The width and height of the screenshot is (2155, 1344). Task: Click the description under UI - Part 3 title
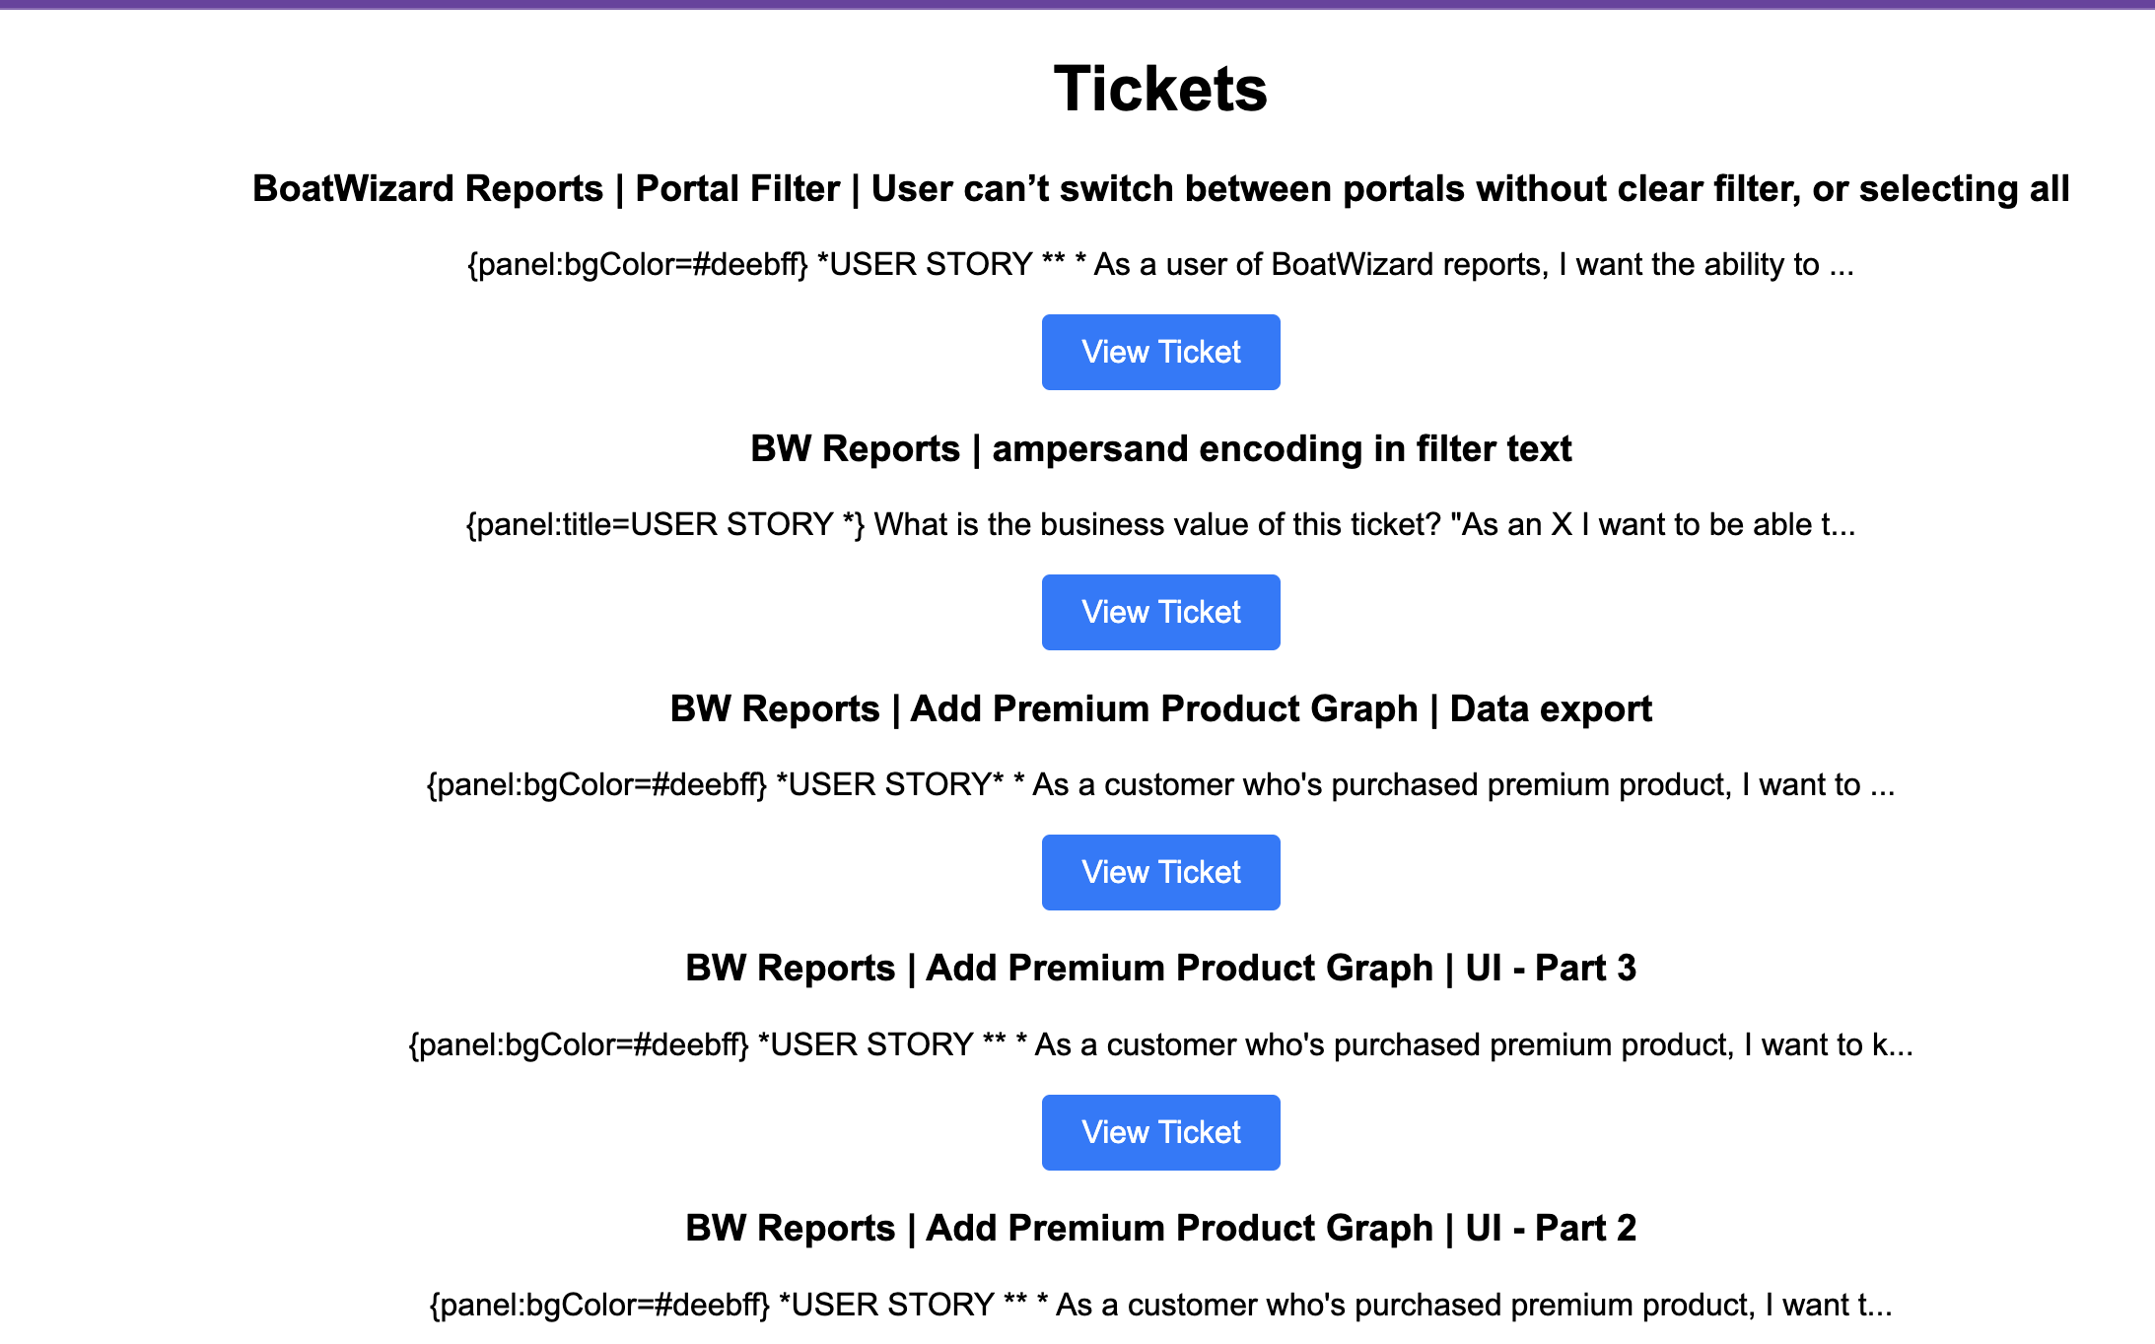click(1160, 1045)
